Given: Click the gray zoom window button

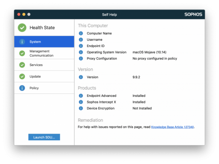Looking at the screenshot, I should [29, 14].
